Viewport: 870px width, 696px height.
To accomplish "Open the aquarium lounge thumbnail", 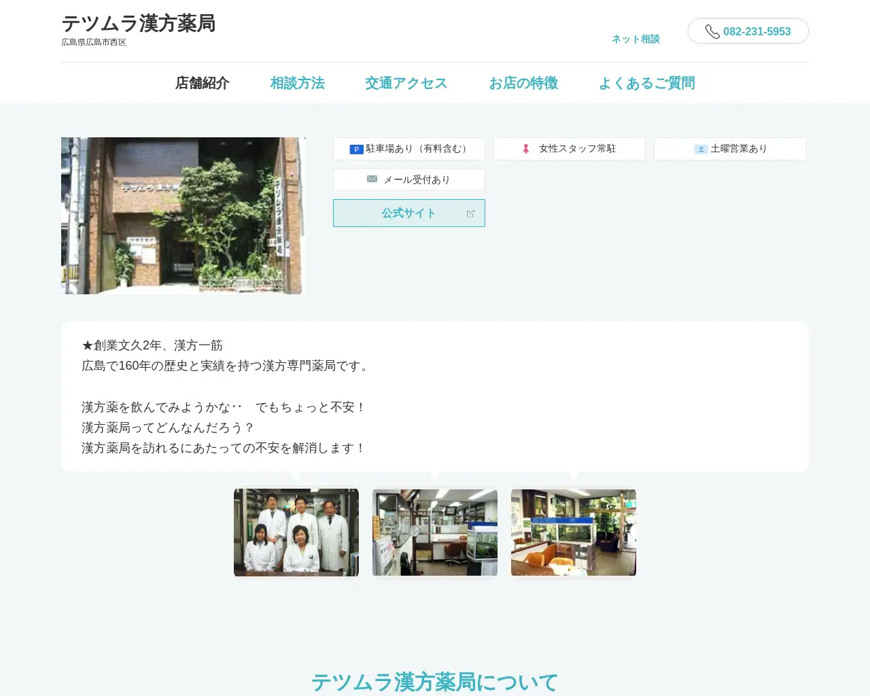I will 574,532.
